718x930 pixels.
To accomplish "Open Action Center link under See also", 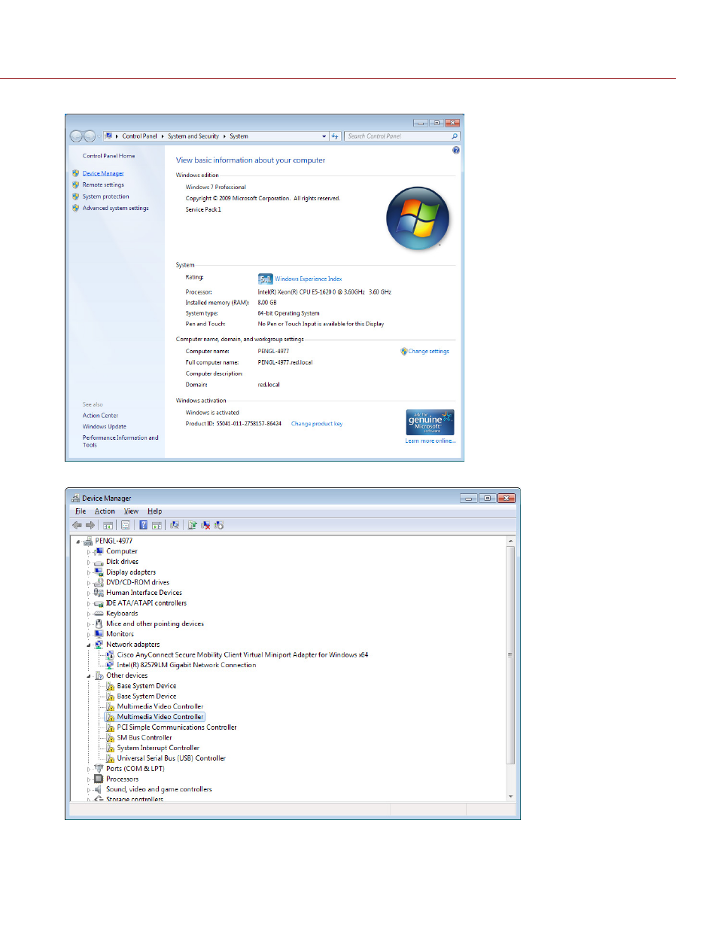I will click(100, 416).
